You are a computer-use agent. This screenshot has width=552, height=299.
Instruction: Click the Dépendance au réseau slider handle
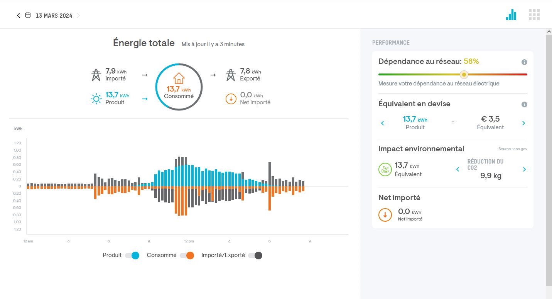pyautogui.click(x=464, y=74)
